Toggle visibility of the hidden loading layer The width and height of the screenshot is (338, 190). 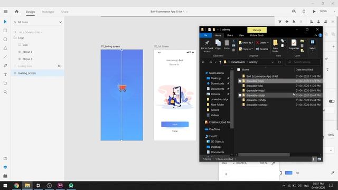(59, 66)
